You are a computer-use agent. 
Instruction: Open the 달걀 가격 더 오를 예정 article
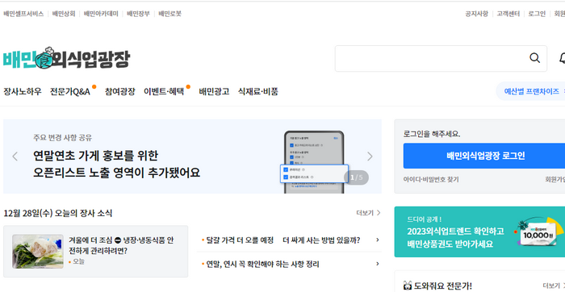(x=282, y=240)
